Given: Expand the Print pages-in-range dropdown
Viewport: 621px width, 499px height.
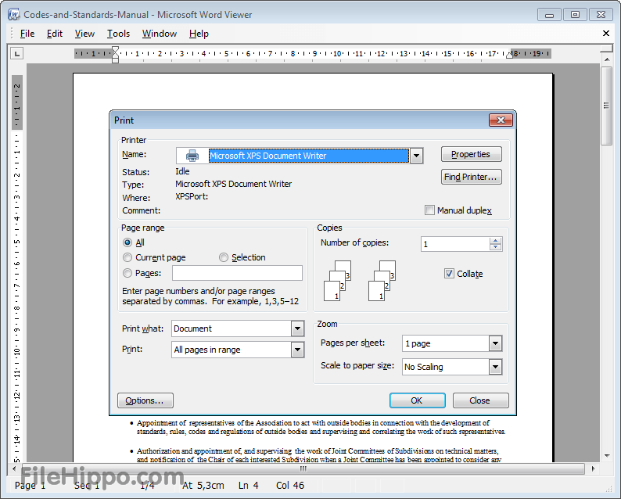Looking at the screenshot, I should pos(297,350).
